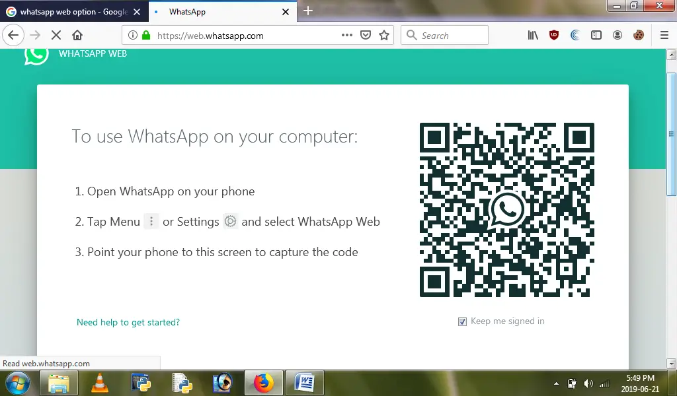Open the media player taskbar icon beside Firefox
This screenshot has height=396, width=677.
[223, 383]
